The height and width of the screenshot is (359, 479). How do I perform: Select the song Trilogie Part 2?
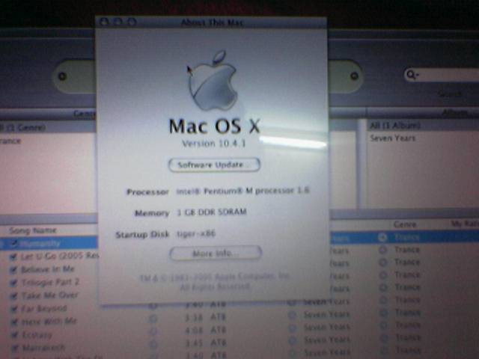[50, 283]
